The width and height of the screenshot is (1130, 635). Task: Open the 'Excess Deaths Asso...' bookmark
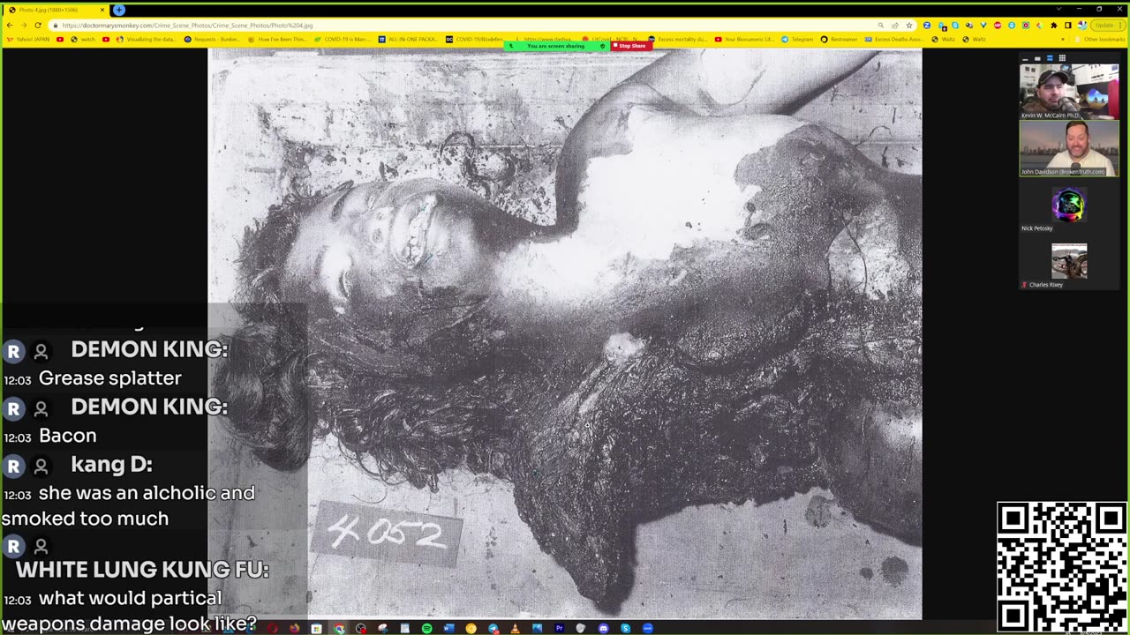(x=895, y=40)
